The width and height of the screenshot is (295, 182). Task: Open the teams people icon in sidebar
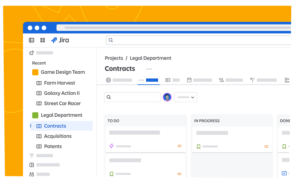coord(32,174)
